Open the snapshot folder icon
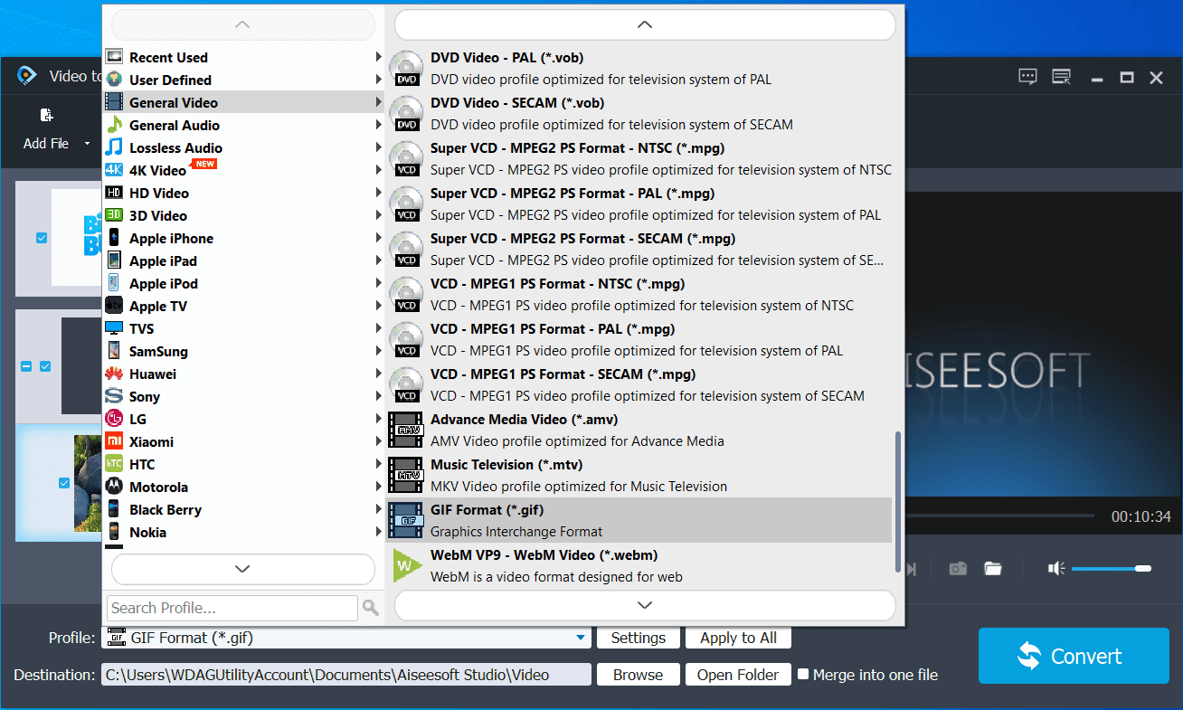The height and width of the screenshot is (710, 1183). coord(993,568)
